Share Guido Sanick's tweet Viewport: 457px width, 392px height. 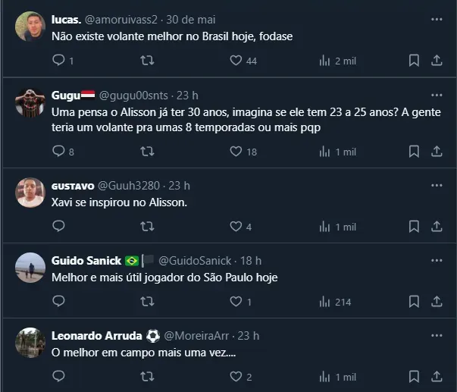point(437,302)
